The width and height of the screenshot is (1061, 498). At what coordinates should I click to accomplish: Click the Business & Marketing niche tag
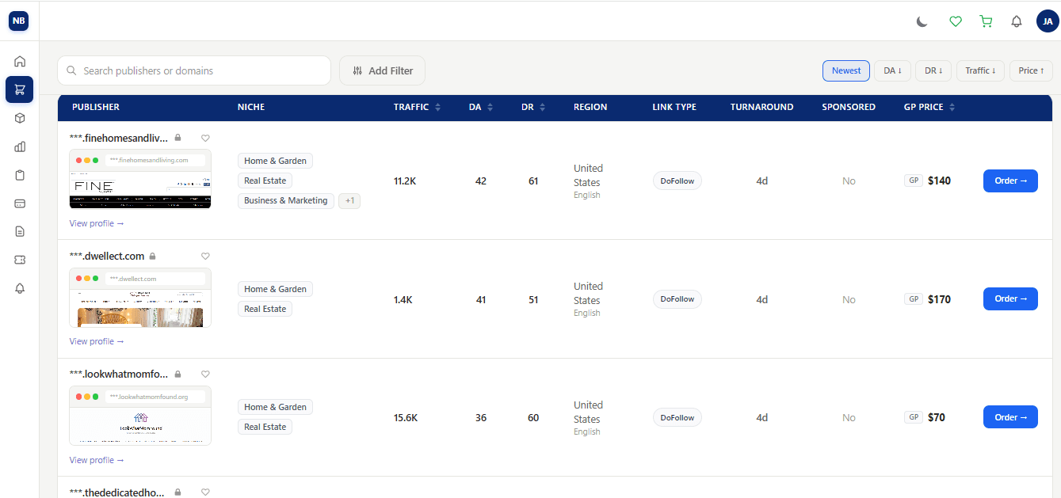286,200
